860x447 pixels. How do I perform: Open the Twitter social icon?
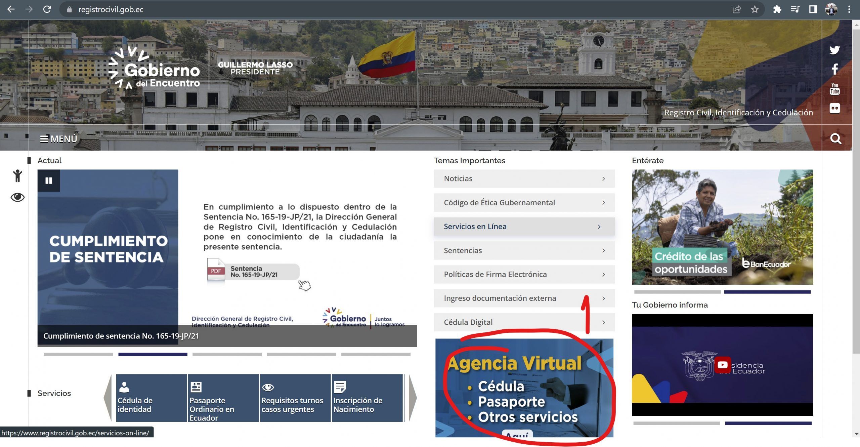tap(834, 50)
